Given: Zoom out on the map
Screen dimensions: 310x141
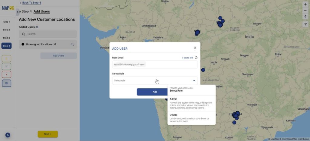Looking at the screenshot, I should pyautogui.click(x=305, y=10).
